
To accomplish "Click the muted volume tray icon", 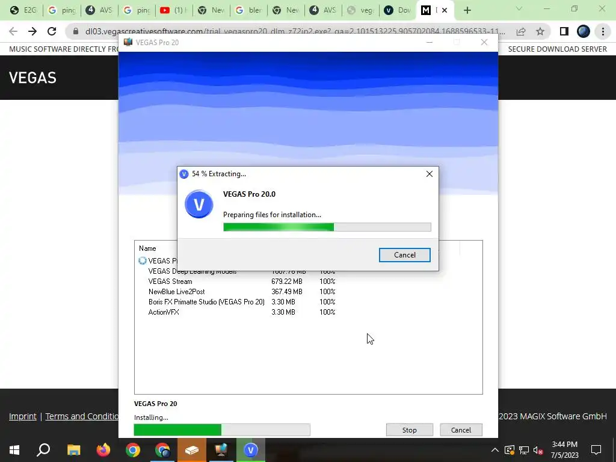I will [x=538, y=450].
